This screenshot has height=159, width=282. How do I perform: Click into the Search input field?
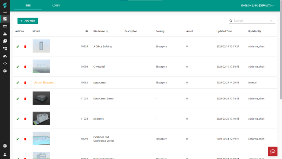(251, 21)
